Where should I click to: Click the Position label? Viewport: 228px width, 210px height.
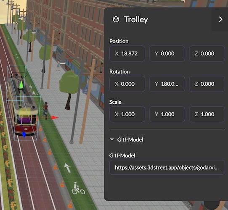point(119,42)
